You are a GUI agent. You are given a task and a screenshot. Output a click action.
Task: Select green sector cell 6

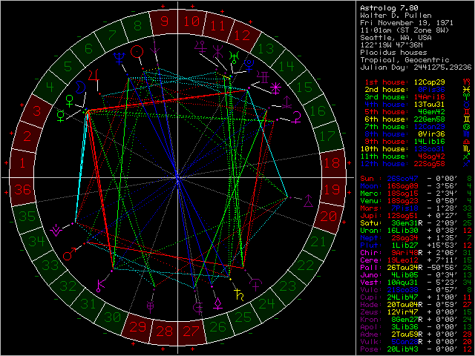tap(88, 48)
